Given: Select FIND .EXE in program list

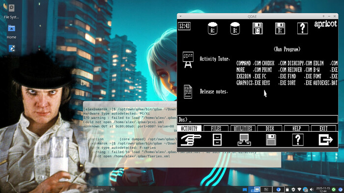Looking at the screenshot, I should tap(299, 76).
